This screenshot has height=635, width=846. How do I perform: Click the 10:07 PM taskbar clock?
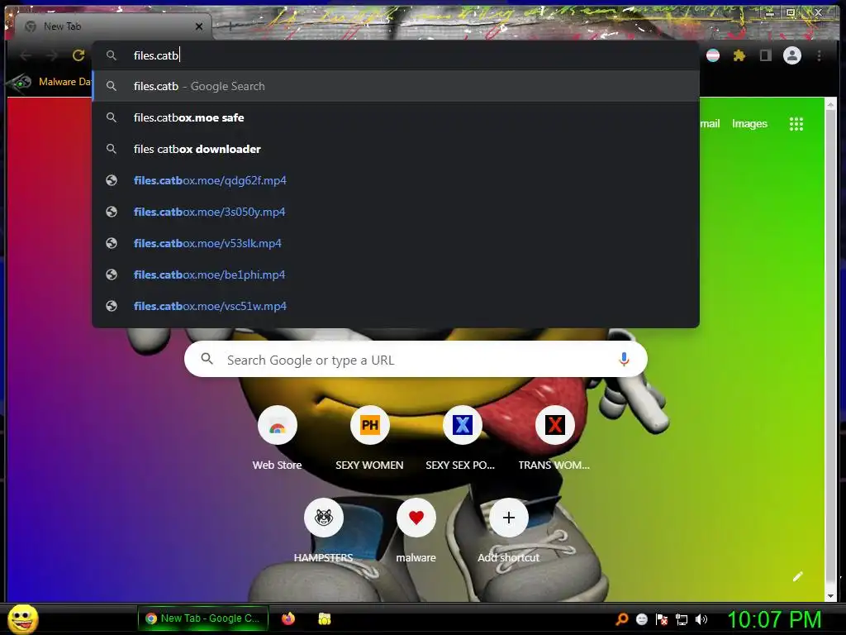click(x=774, y=619)
